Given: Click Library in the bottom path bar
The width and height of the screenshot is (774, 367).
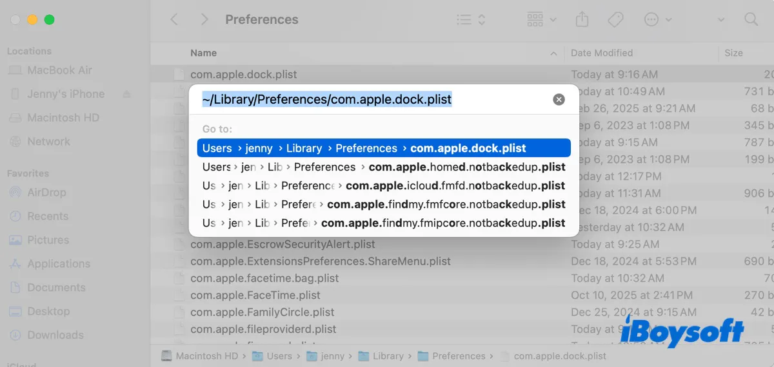Looking at the screenshot, I should click(x=388, y=356).
